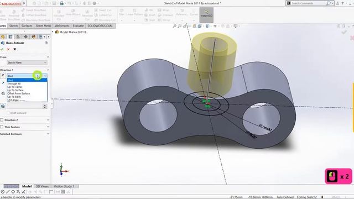Collapse the Direction 1 section chevron

(48, 70)
